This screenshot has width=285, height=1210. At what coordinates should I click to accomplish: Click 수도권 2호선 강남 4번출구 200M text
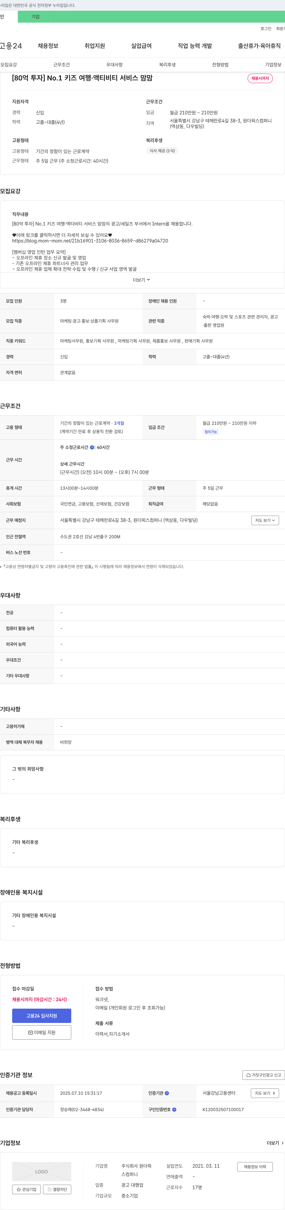[90, 536]
